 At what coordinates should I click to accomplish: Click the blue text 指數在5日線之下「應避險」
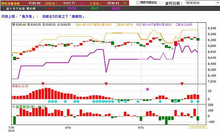click(63, 16)
